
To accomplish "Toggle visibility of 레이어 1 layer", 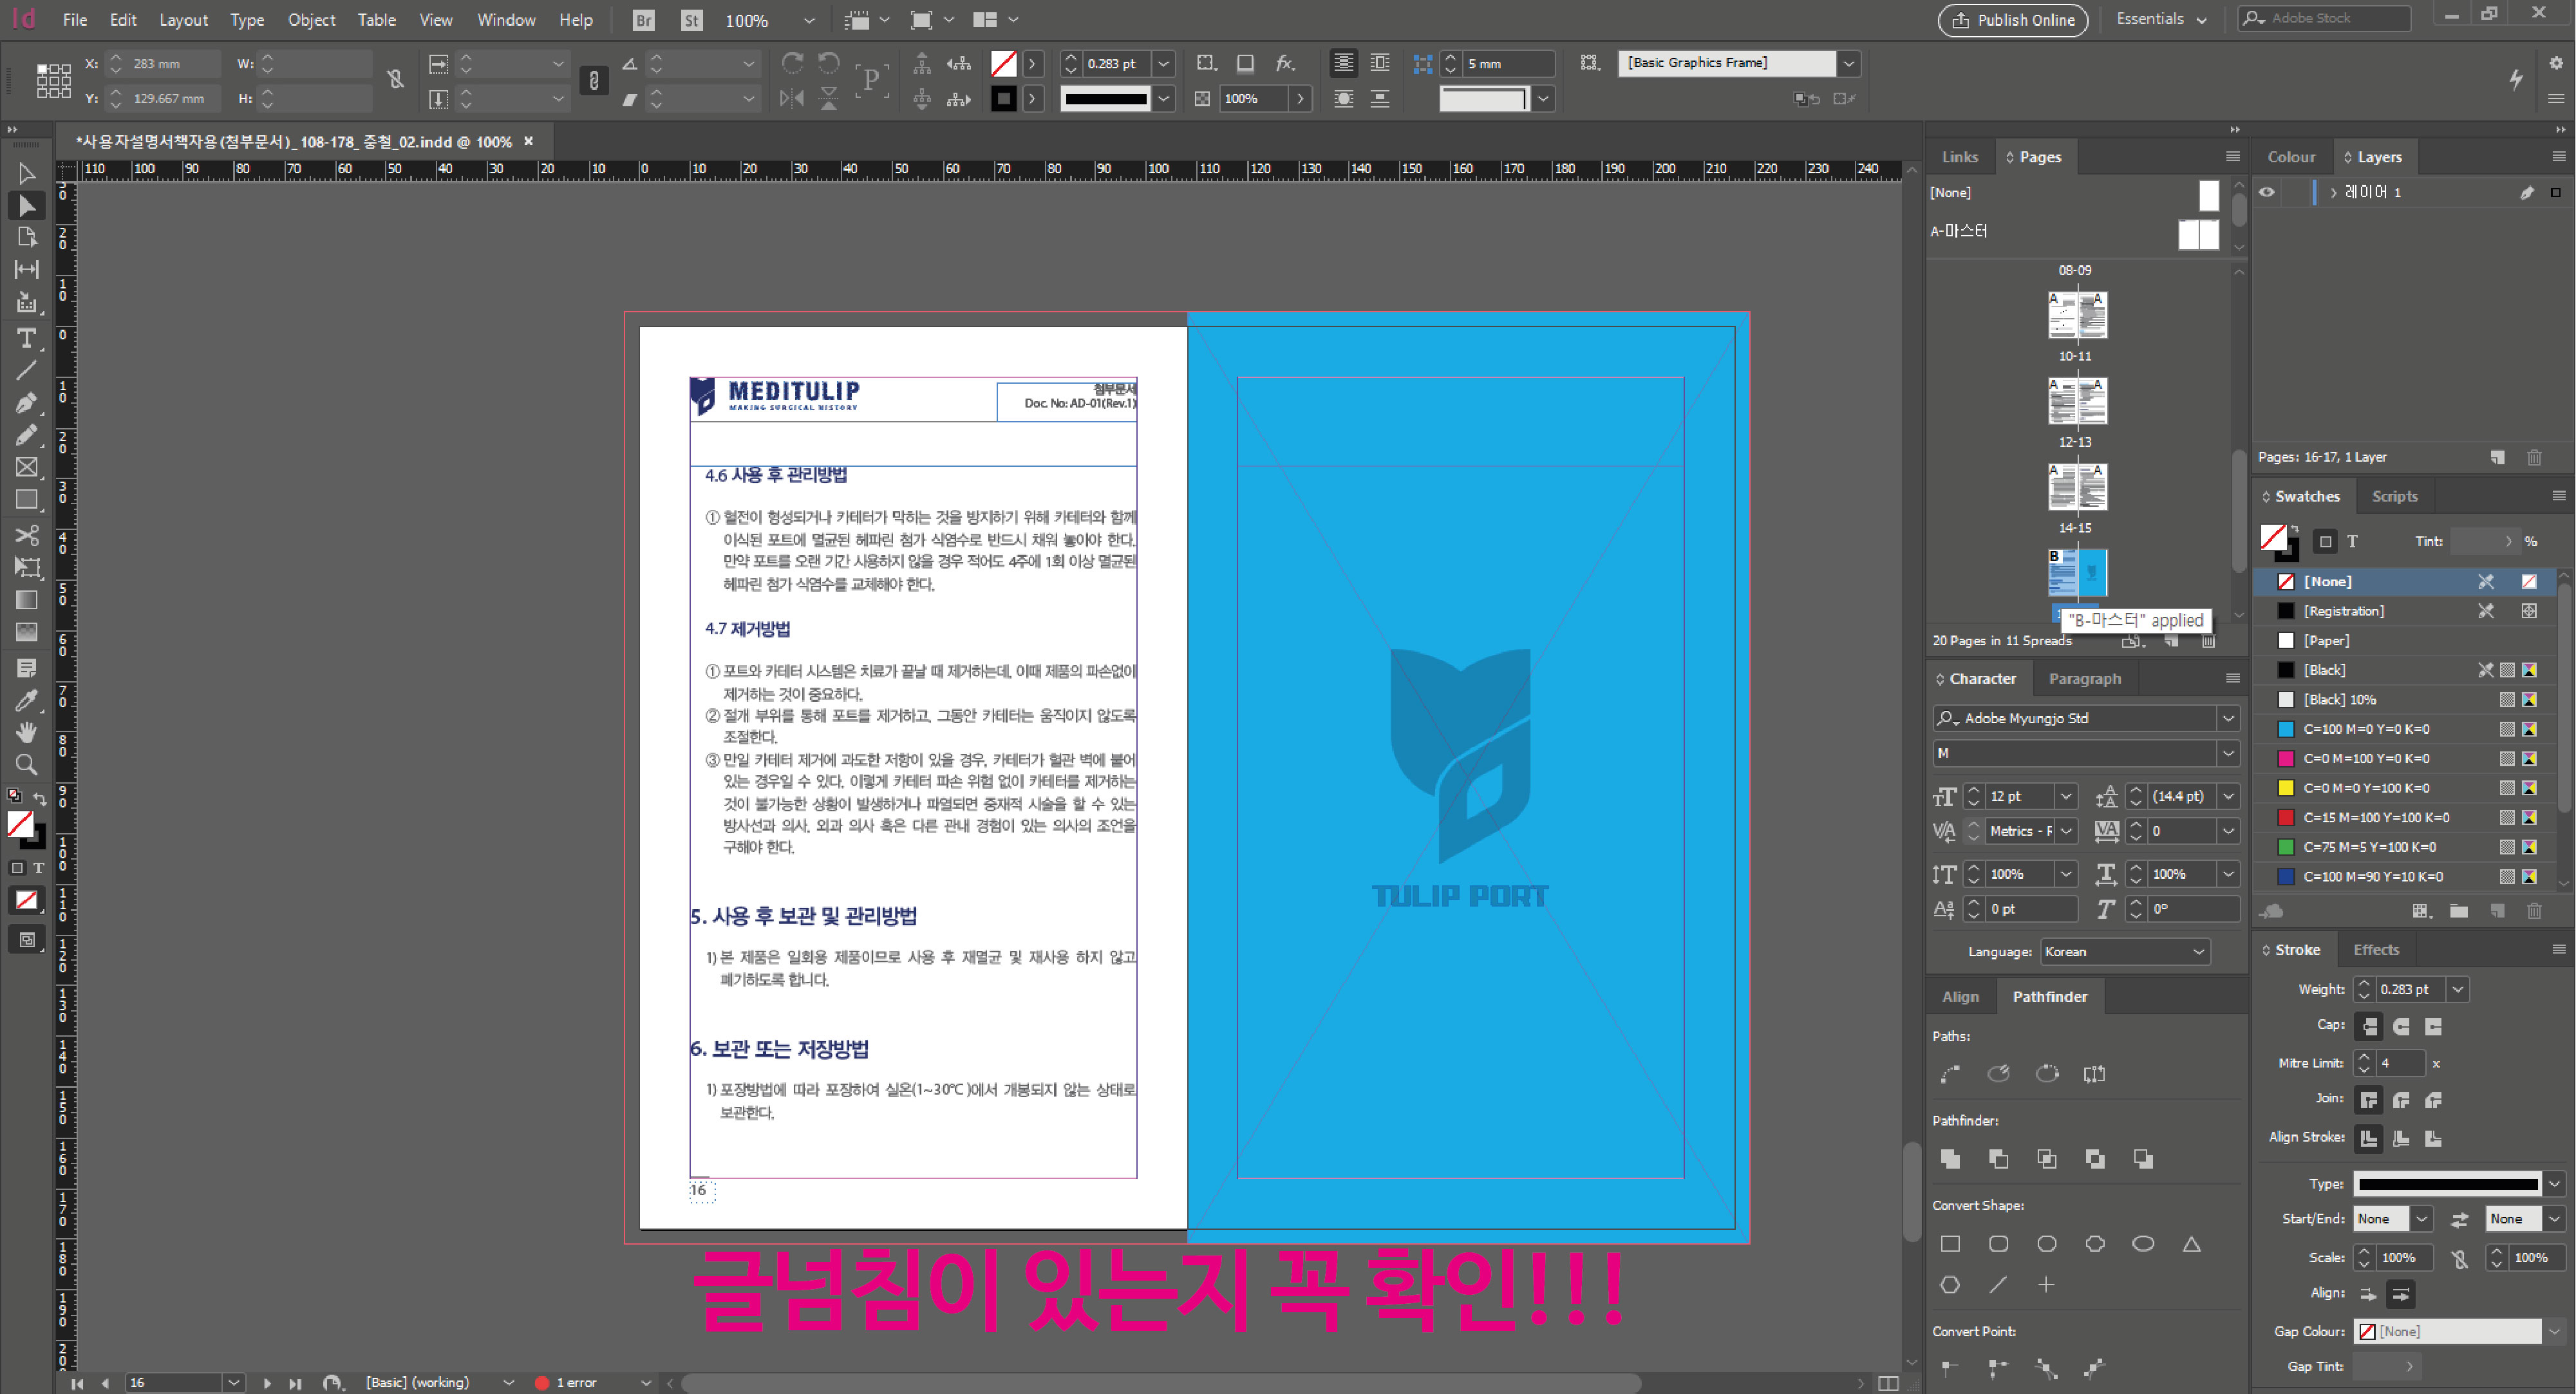I will pos(2267,192).
